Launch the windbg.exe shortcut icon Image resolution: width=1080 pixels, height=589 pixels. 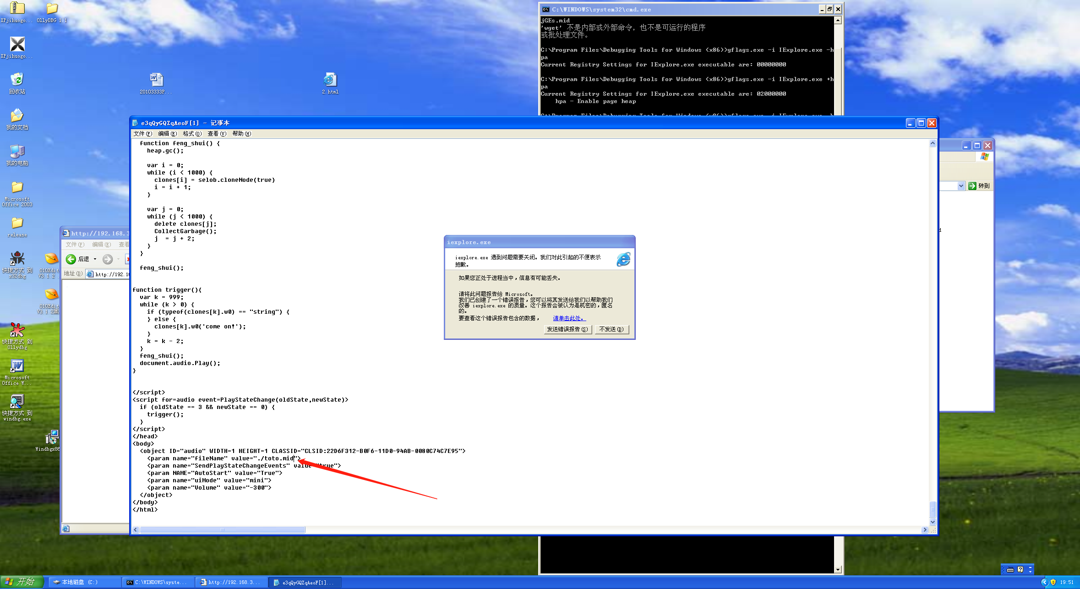point(17,402)
